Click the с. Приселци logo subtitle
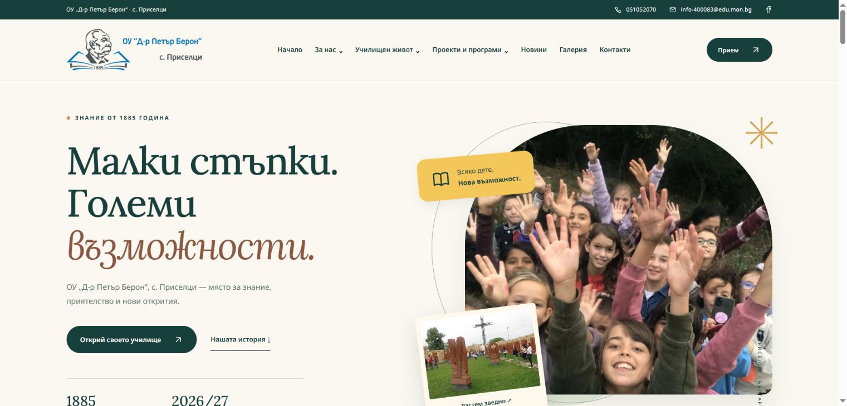This screenshot has width=847, height=406. pyautogui.click(x=180, y=57)
